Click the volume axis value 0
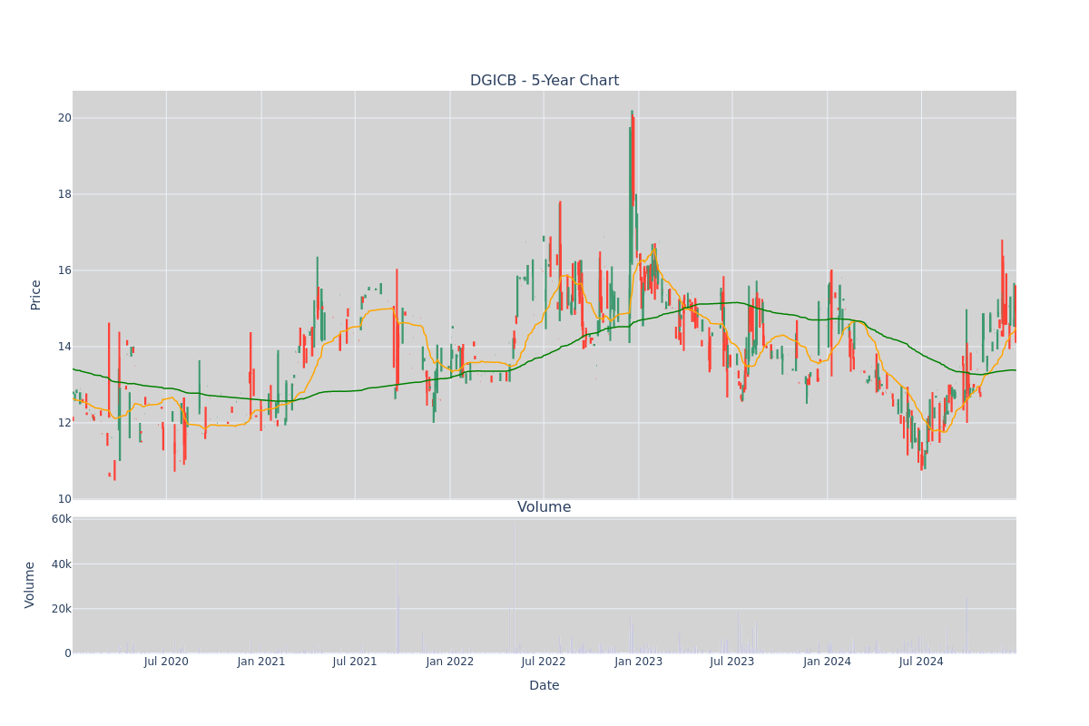 68,653
